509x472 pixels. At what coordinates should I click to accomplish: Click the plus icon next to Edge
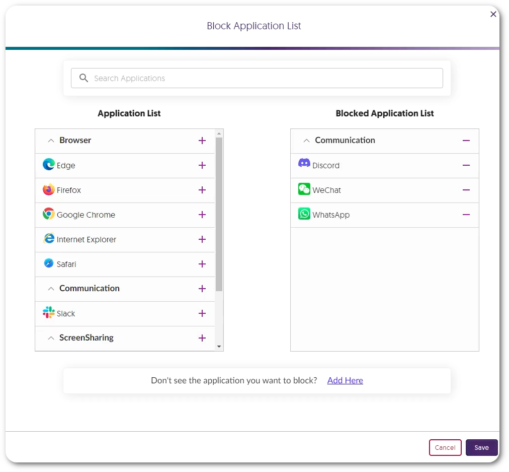click(x=202, y=165)
